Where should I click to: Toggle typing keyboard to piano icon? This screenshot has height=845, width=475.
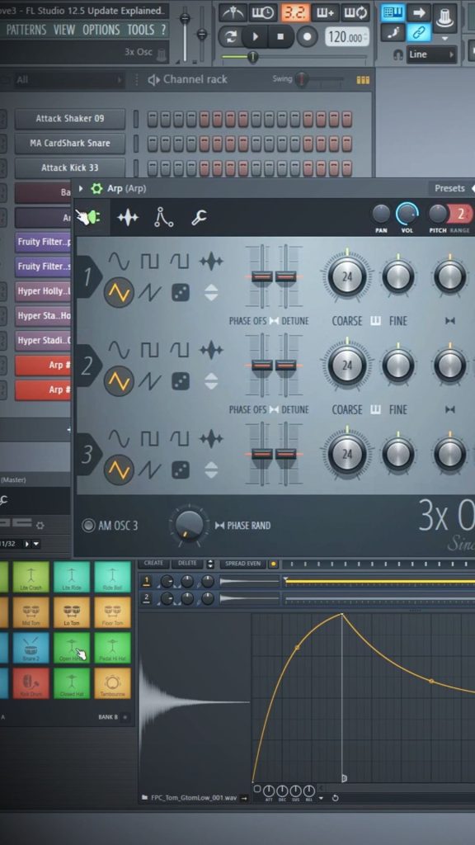click(x=393, y=12)
